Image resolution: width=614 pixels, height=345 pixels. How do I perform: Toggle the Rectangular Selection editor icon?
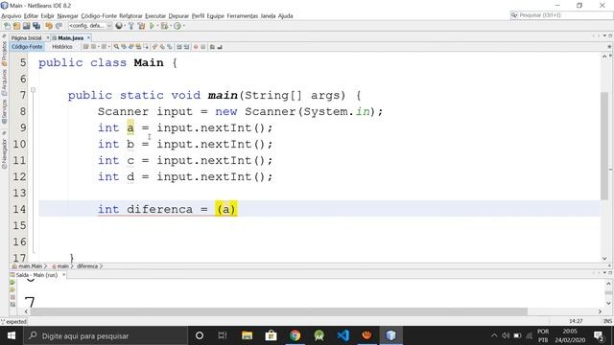[x=146, y=47]
